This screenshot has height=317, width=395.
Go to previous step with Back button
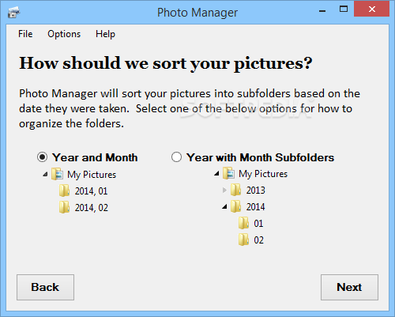click(x=45, y=287)
